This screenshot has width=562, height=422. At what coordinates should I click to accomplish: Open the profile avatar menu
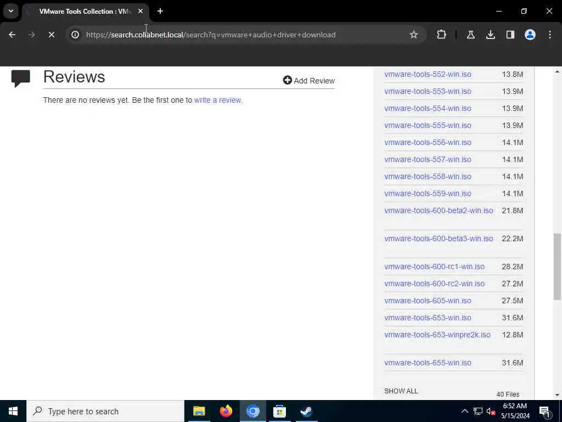click(530, 35)
